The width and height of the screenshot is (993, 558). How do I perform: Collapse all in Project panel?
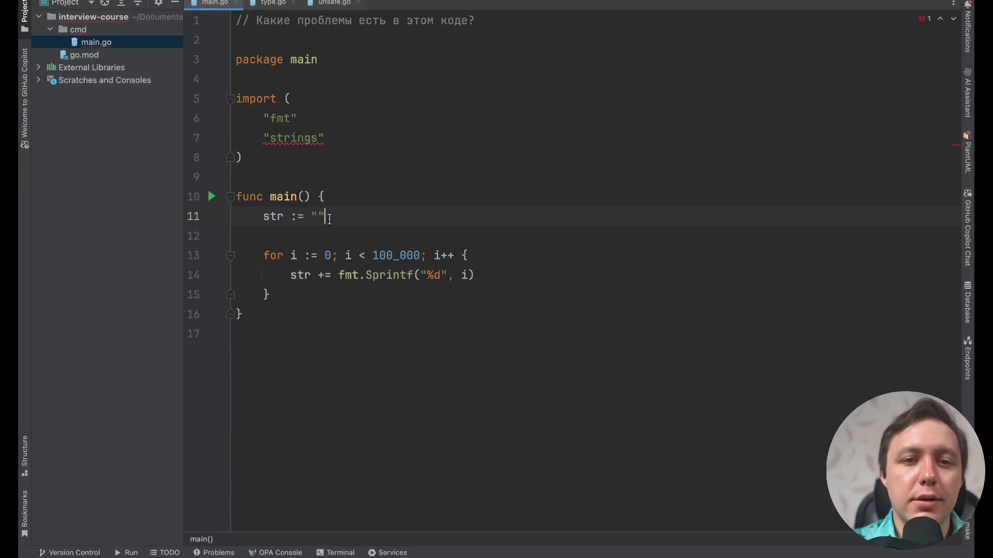pos(138,3)
